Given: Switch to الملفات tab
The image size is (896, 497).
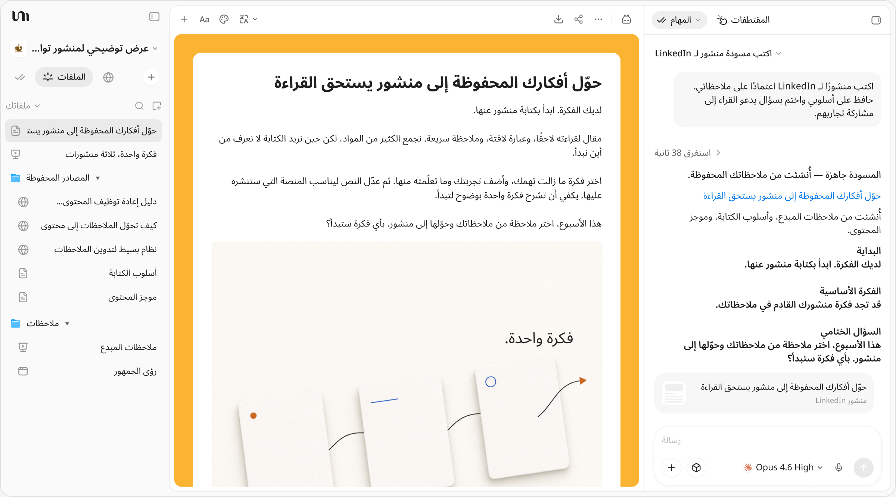Looking at the screenshot, I should [x=64, y=77].
